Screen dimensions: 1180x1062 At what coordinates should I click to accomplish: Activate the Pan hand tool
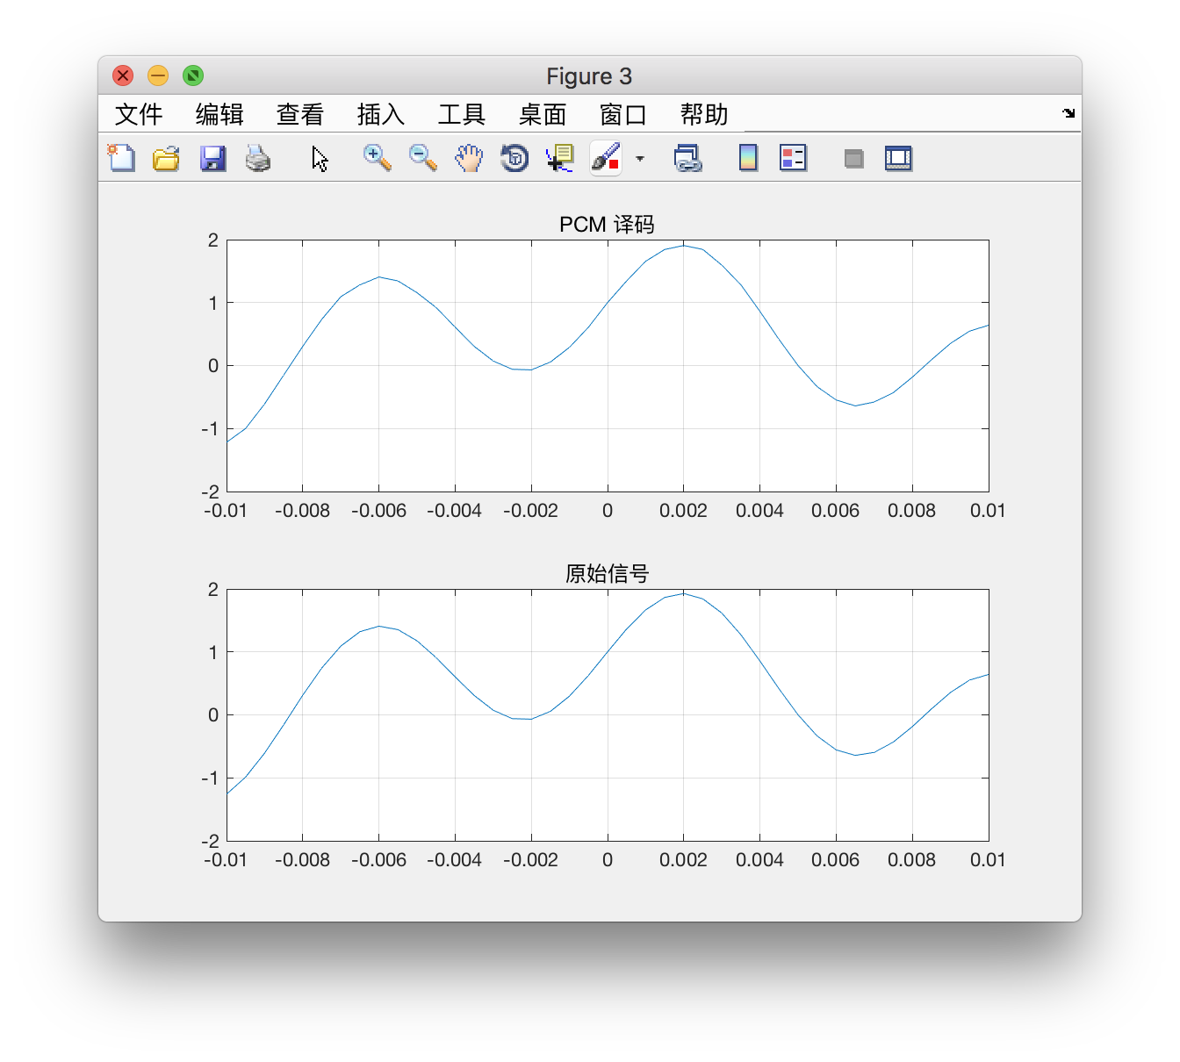pos(469,158)
